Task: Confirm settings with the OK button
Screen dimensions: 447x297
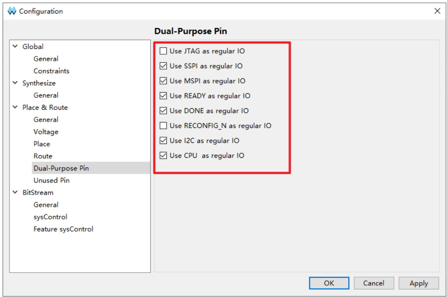Action: [329, 283]
